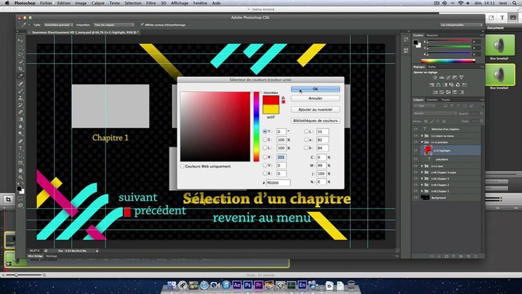Select the Eyedropper tool in the toolbox
Viewport: 522px width, 294px height.
tap(20, 76)
